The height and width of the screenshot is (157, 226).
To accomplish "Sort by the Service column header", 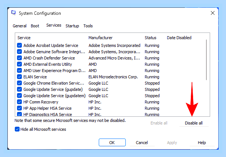I will [24, 38].
